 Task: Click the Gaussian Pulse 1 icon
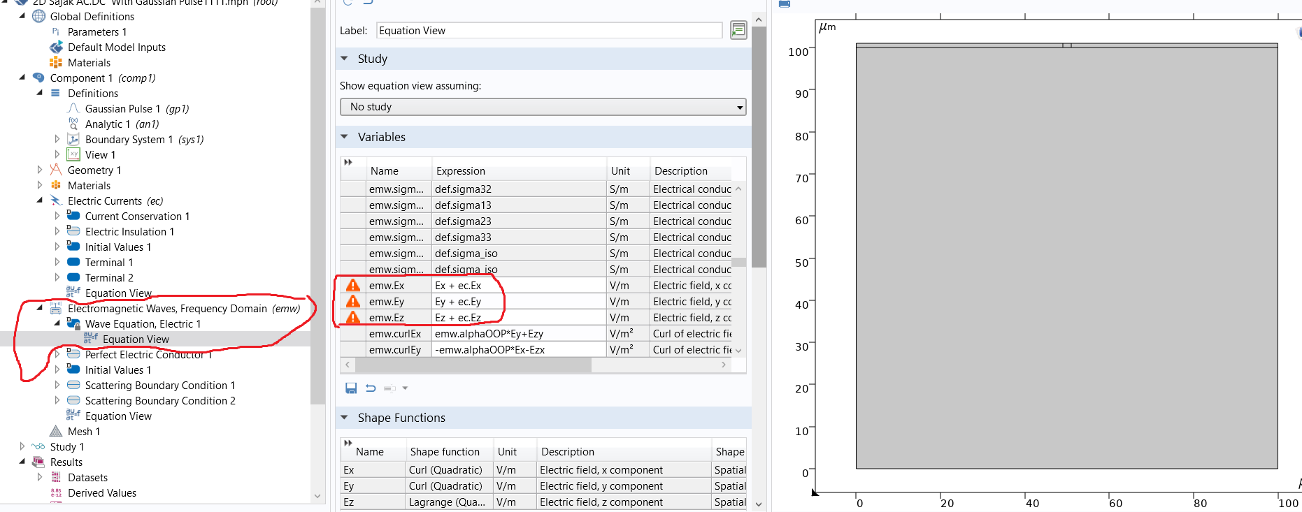(73, 108)
